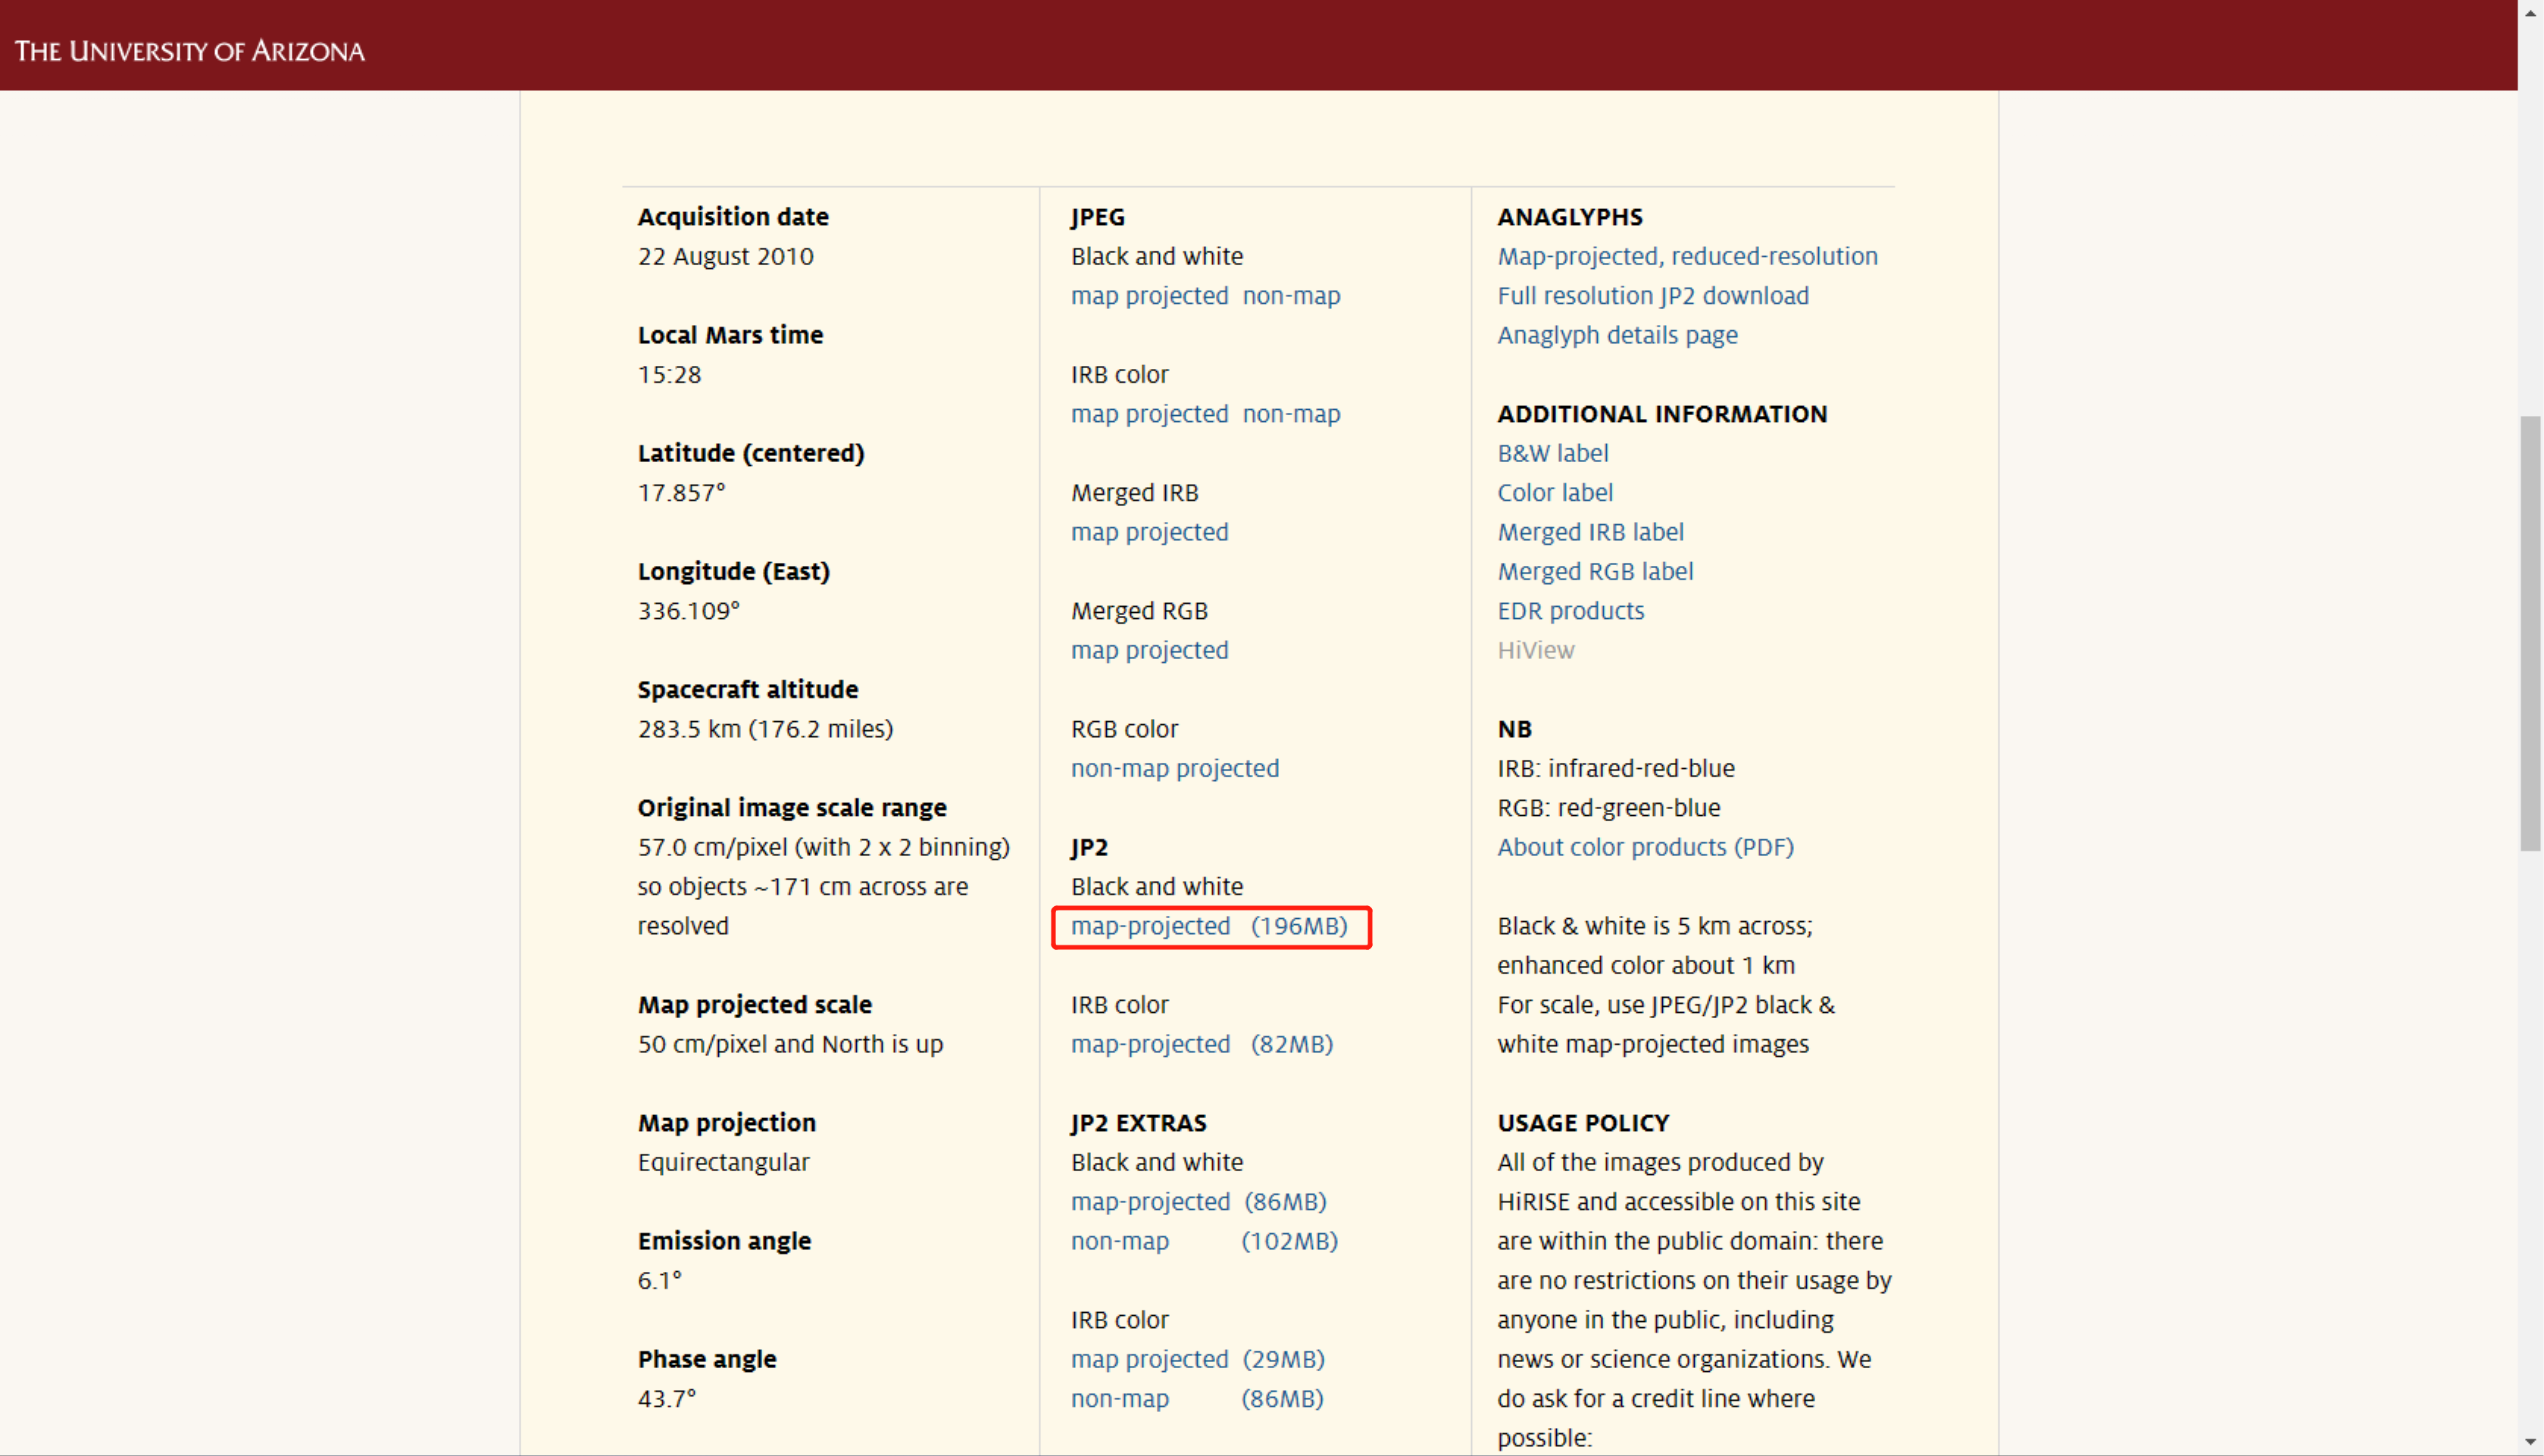The image size is (2544, 1456).
Task: Download the highlighted JP2 map-projected 196MB file
Action: [x=1150, y=926]
